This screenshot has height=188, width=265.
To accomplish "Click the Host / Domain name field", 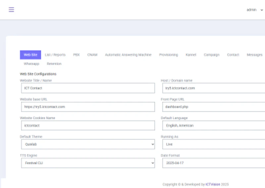I will tap(214, 88).
